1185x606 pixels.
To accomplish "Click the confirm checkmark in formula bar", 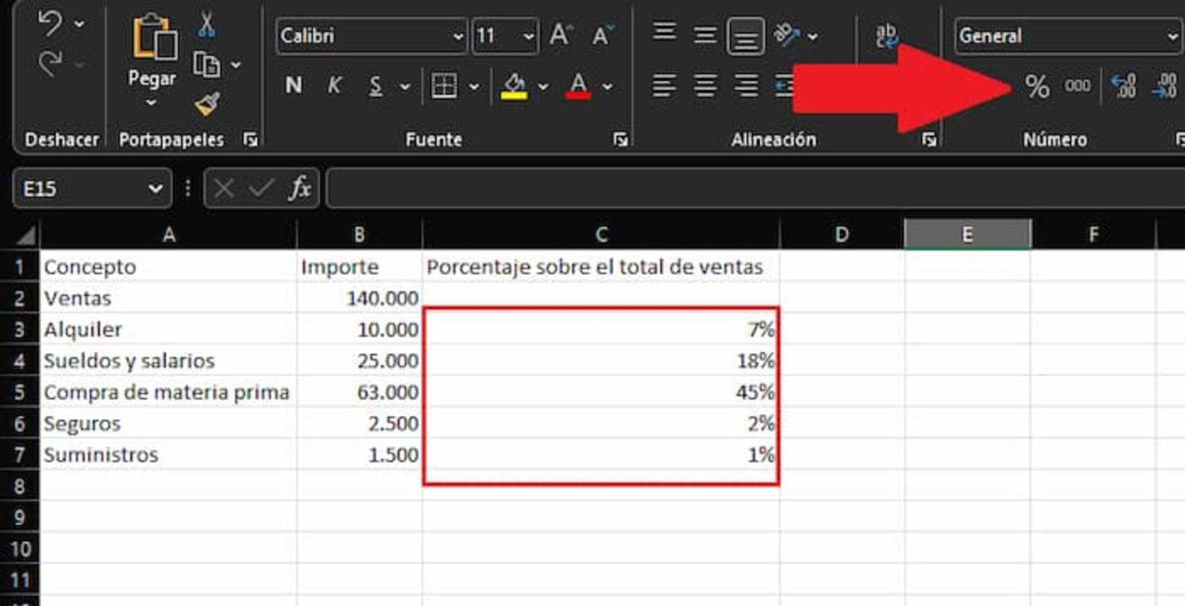I will (260, 189).
